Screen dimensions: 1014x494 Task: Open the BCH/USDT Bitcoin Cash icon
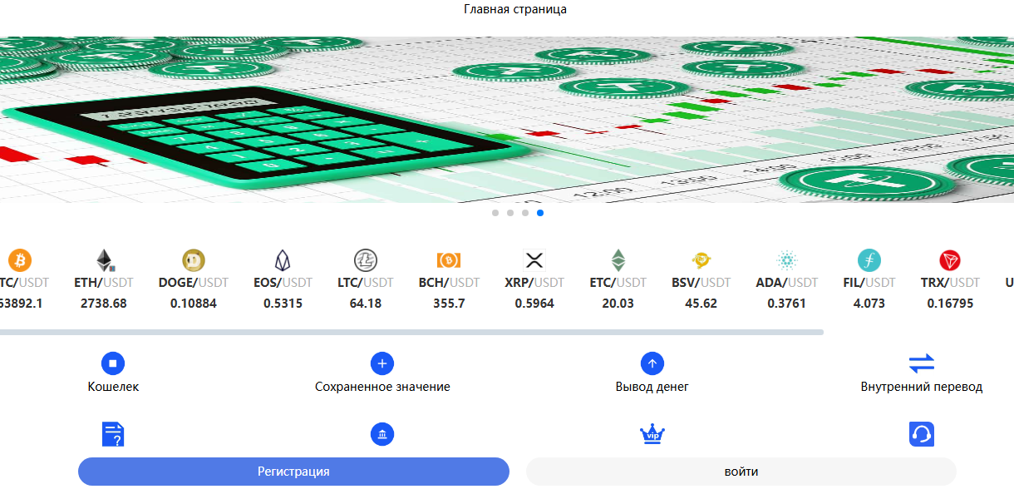(449, 260)
